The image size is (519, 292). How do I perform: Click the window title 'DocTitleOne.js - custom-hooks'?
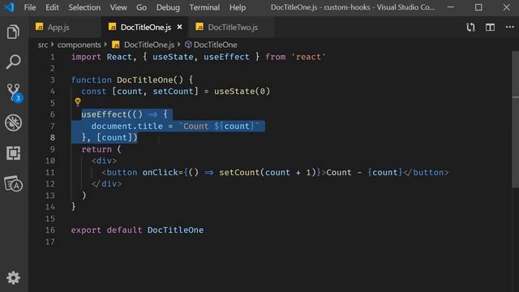pos(320,7)
